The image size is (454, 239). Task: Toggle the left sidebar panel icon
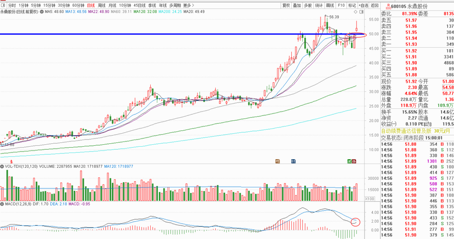3,6
